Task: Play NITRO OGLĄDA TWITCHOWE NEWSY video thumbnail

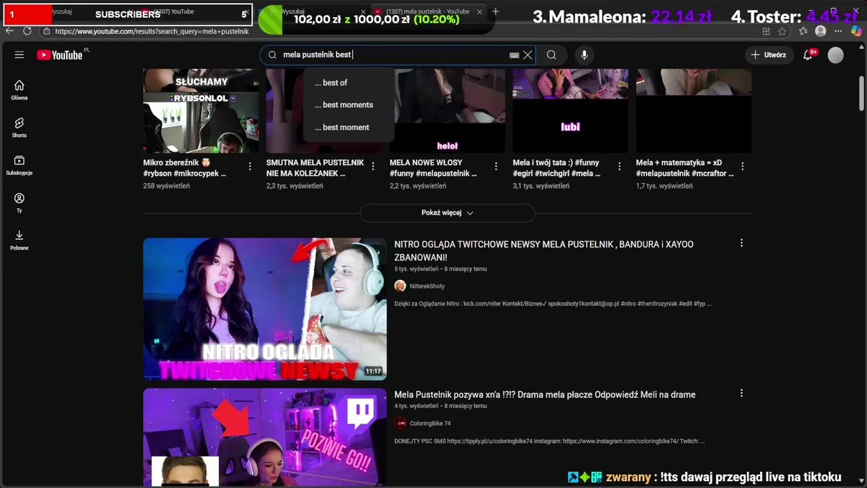Action: (x=265, y=309)
